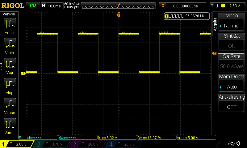247x148 pixels.
Task: Click the 37.8620 Hz frequency counter
Action: click(187, 16)
